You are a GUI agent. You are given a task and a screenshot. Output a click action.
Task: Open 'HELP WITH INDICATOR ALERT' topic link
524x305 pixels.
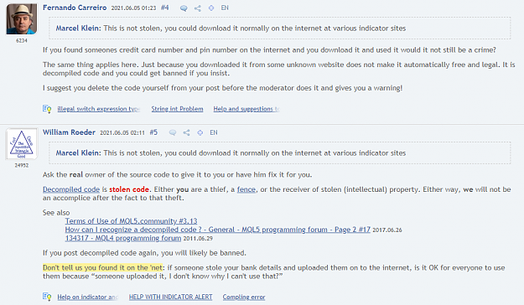(x=171, y=297)
